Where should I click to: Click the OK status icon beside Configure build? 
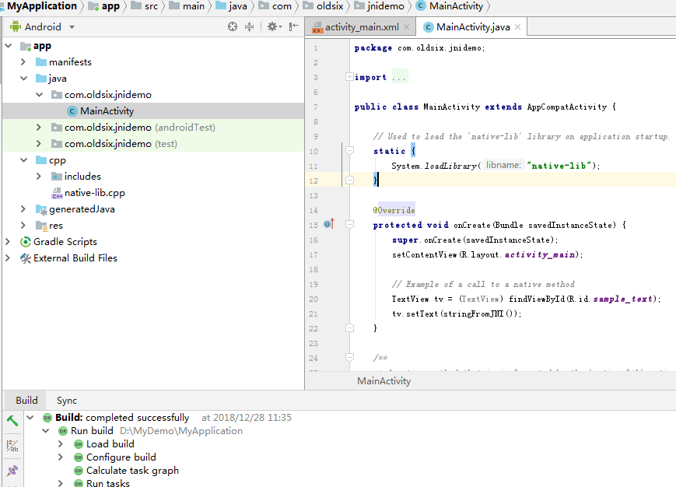(x=79, y=457)
